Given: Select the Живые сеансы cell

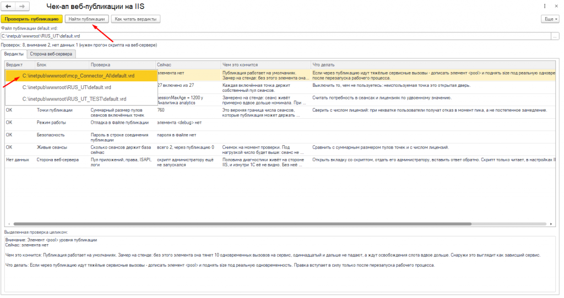Looking at the screenshot, I should pos(62,150).
